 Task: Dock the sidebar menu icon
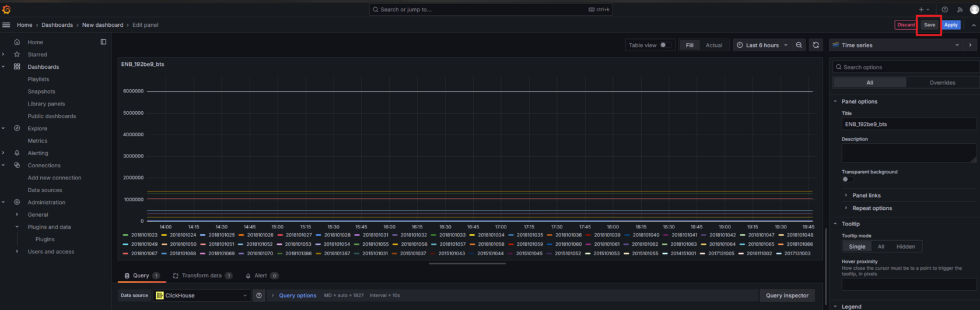click(x=103, y=42)
